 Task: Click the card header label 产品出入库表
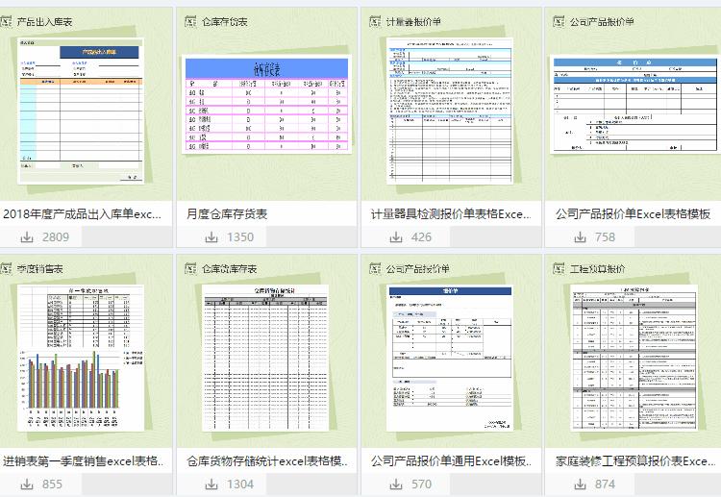tap(44, 21)
